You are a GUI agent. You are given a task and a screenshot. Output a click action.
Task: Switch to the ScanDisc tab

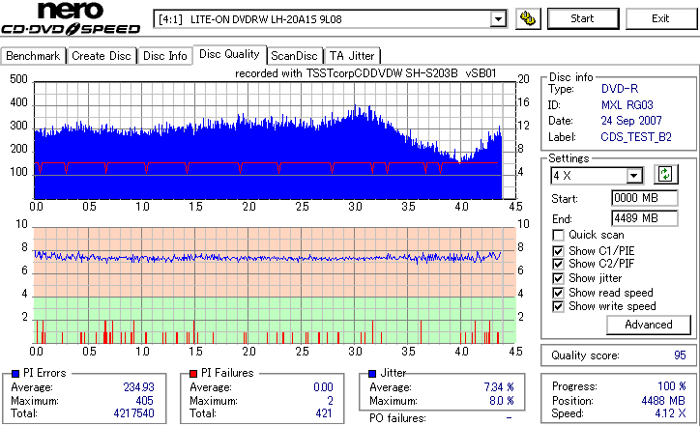click(x=295, y=56)
